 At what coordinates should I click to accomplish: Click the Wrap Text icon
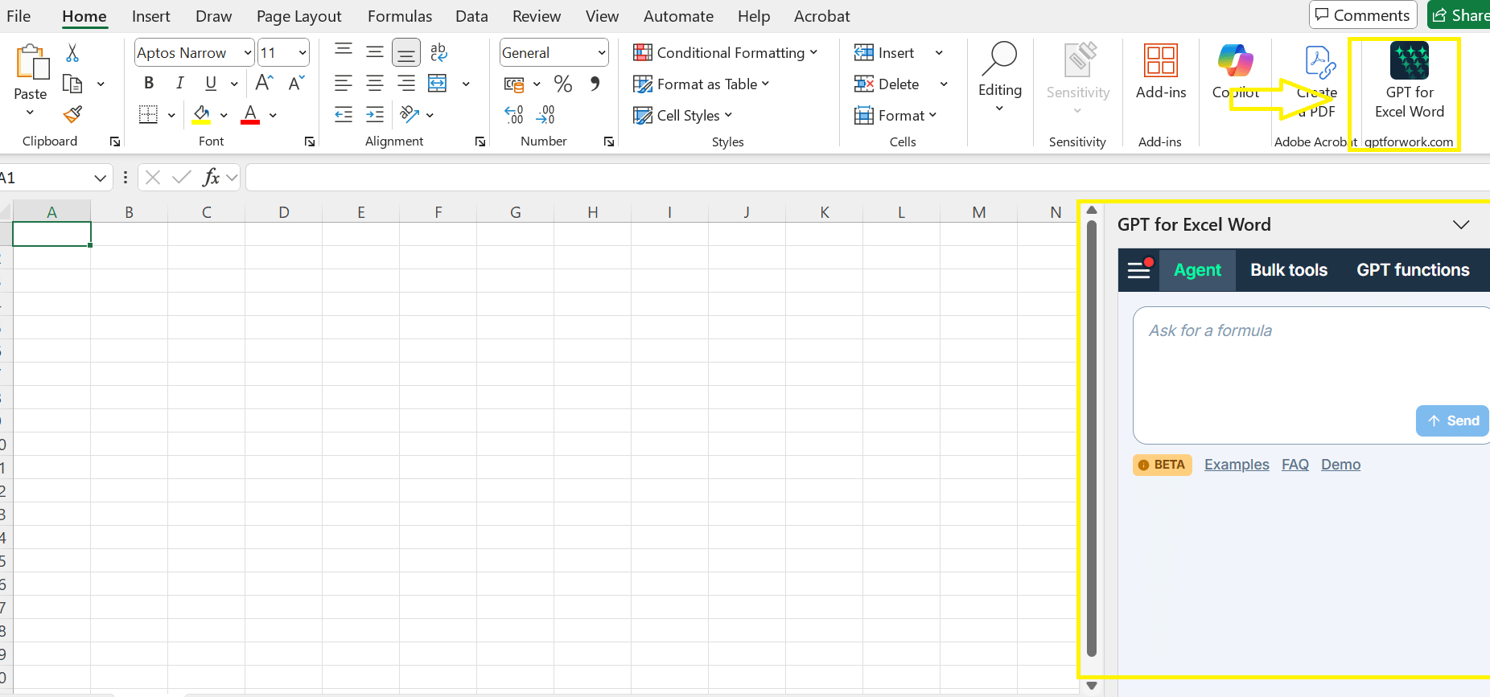click(x=438, y=52)
